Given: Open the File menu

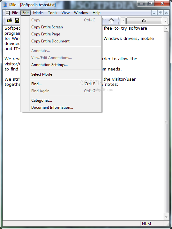Looking at the screenshot, I should coord(15,13).
